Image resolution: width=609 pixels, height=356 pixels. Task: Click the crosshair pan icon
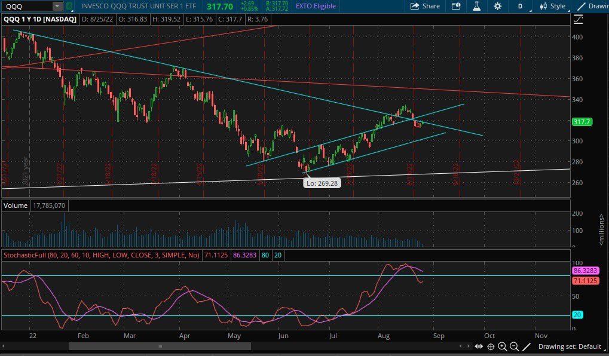point(491,346)
